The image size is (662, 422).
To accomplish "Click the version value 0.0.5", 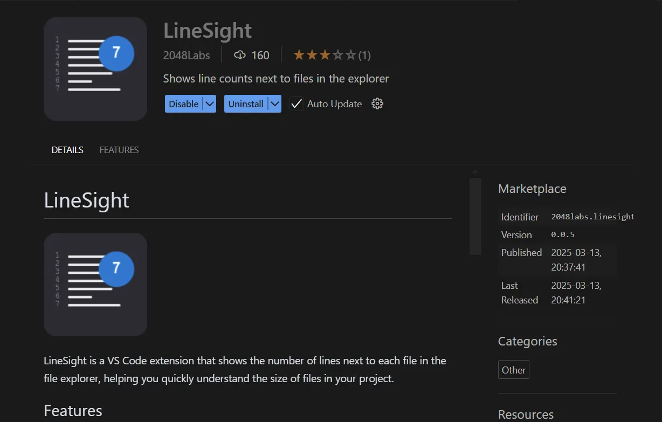I will [563, 234].
